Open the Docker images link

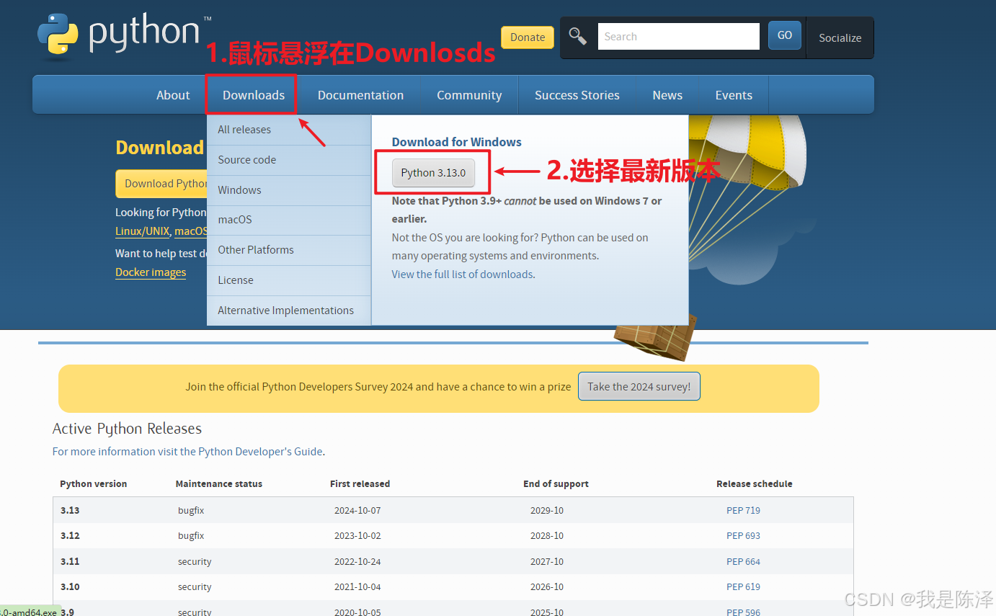point(151,272)
